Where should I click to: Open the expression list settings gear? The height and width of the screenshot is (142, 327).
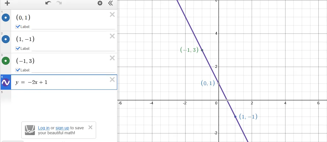(100, 3)
